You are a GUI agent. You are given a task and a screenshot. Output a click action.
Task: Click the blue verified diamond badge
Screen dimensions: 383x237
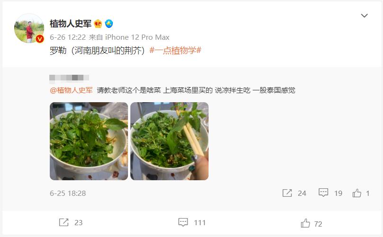(109, 24)
